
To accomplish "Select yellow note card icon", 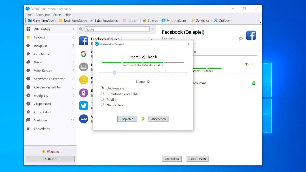I will point(84,80).
